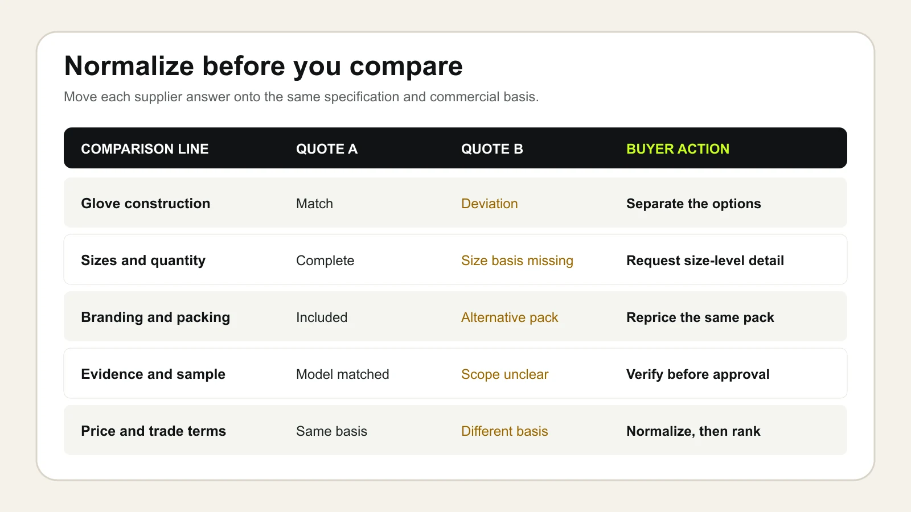The image size is (911, 512).
Task: Click the 'Normalize before you compare' title
Action: (263, 67)
